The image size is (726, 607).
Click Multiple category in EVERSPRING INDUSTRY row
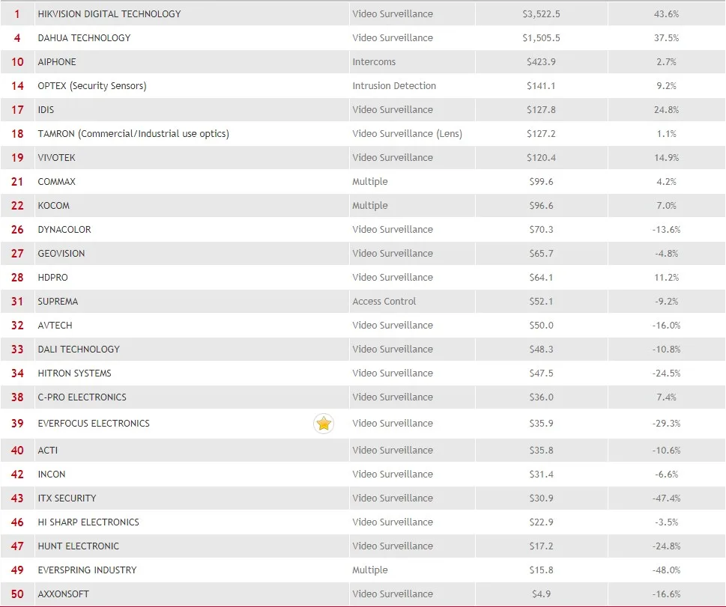pyautogui.click(x=370, y=570)
